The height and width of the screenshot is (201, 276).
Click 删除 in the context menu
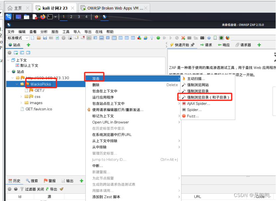pyautogui.click(x=133, y=85)
